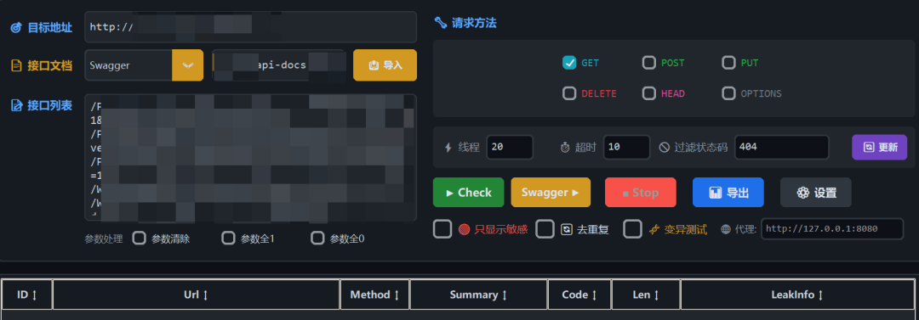Sort the table by Url column
Screen dimensions: 919x320
(197, 295)
